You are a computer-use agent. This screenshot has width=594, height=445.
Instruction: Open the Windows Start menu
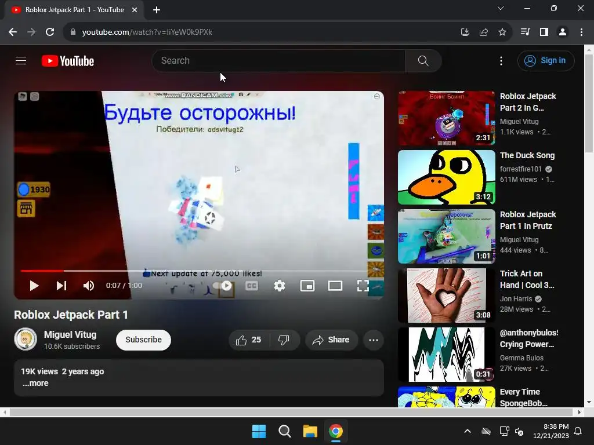pos(259,431)
